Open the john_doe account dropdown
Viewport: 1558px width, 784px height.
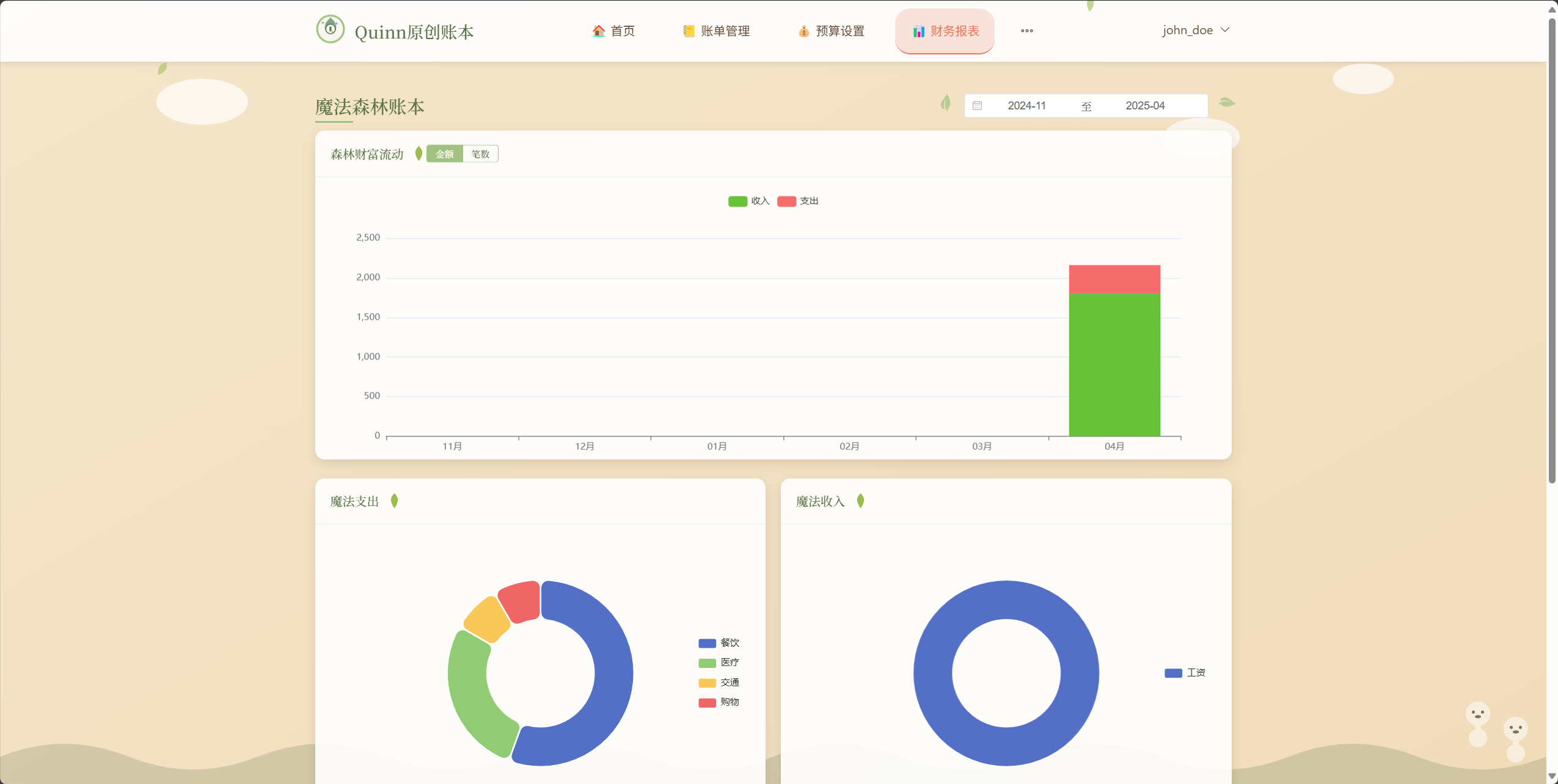point(1194,29)
